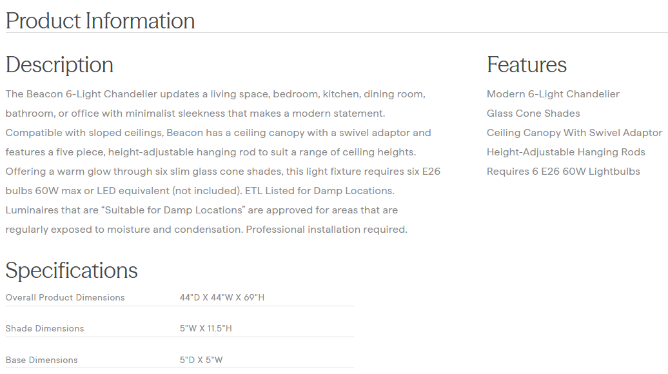Image resolution: width=668 pixels, height=374 pixels.
Task: Click the 'Base Dimensions' spec label
Action: click(x=41, y=360)
